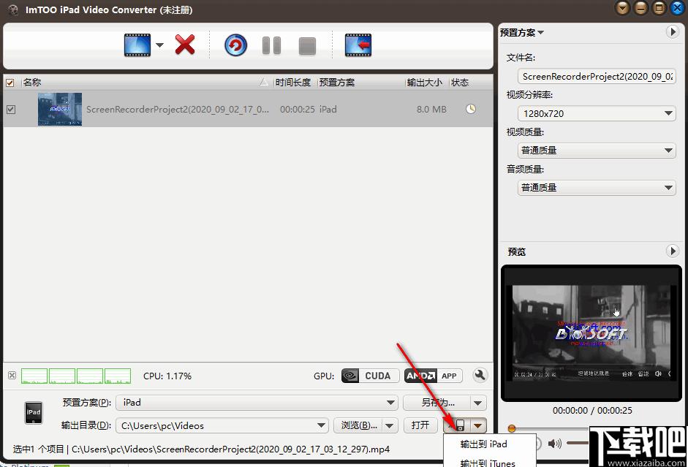Screen dimensions: 688x467
Task: Click the title bar dropdown menu button
Action: point(623,8)
